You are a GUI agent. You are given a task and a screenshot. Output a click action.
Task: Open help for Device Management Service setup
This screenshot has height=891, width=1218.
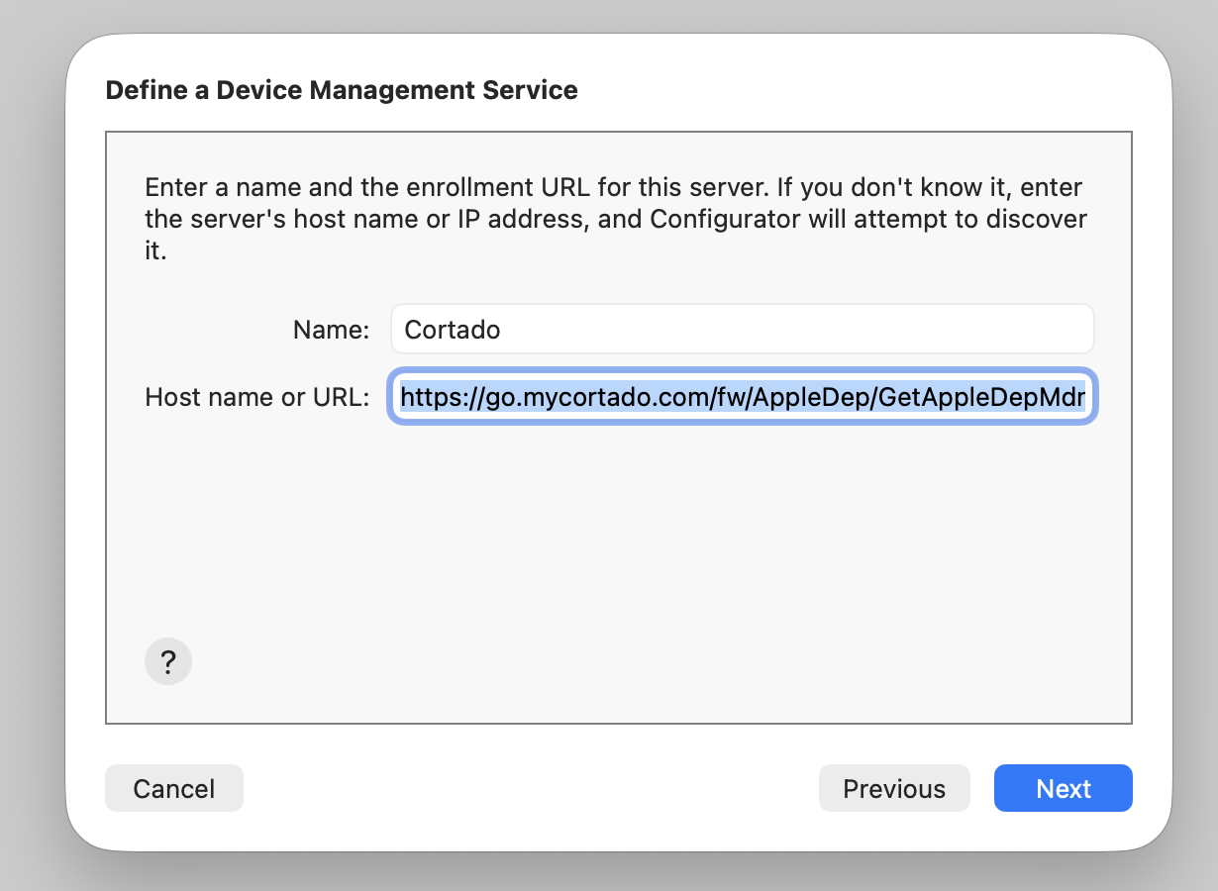[168, 661]
